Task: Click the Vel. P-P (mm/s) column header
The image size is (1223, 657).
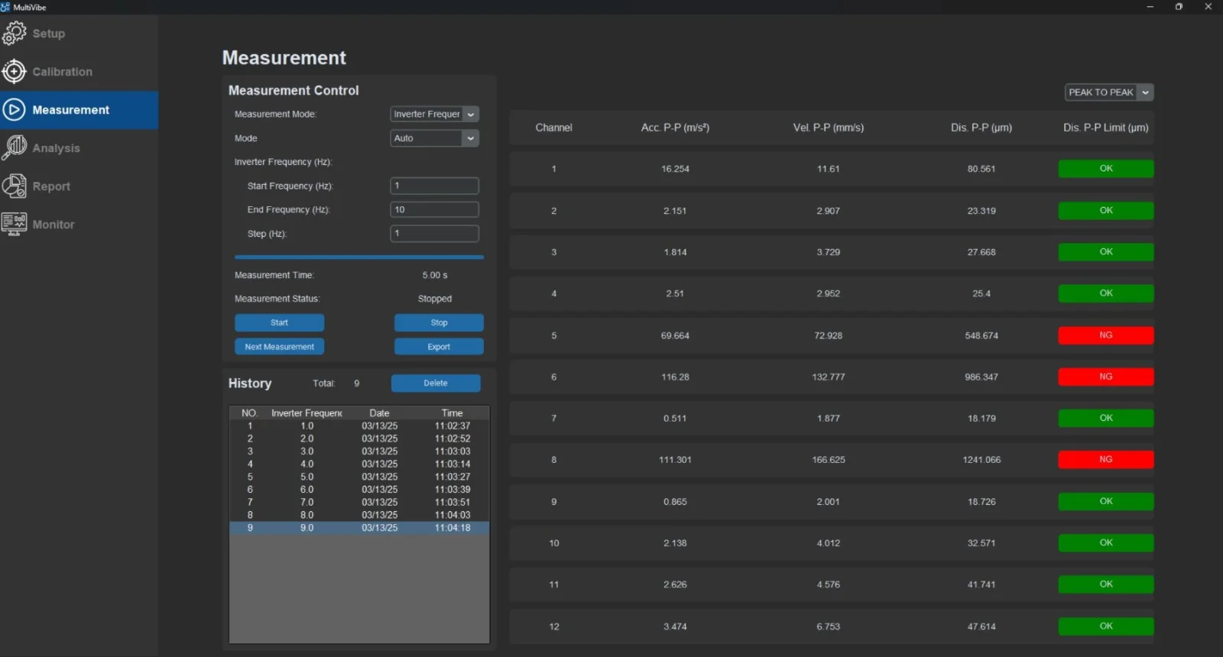Action: tap(829, 128)
